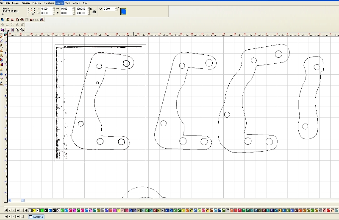
Task: Toggle the Layer 1 checkbox
Action: [x=31, y=217]
